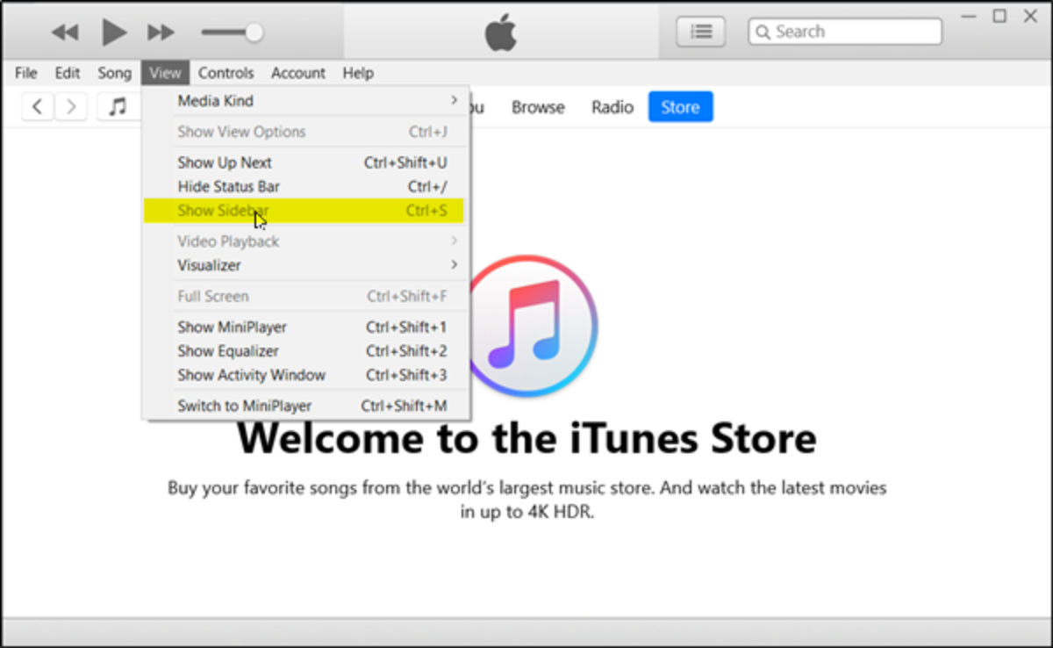Open the Up Next list icon
Viewport: 1053px width, 648px height.
[x=700, y=32]
